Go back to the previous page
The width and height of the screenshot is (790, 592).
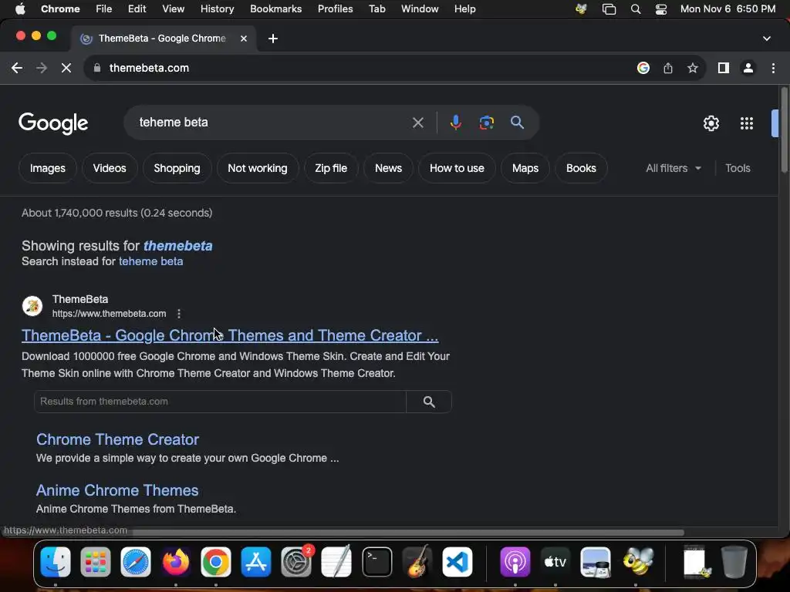point(17,68)
